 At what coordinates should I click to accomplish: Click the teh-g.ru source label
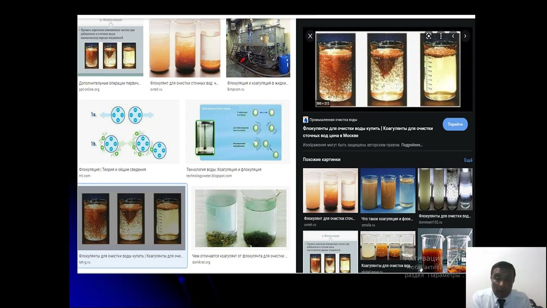coord(85,262)
